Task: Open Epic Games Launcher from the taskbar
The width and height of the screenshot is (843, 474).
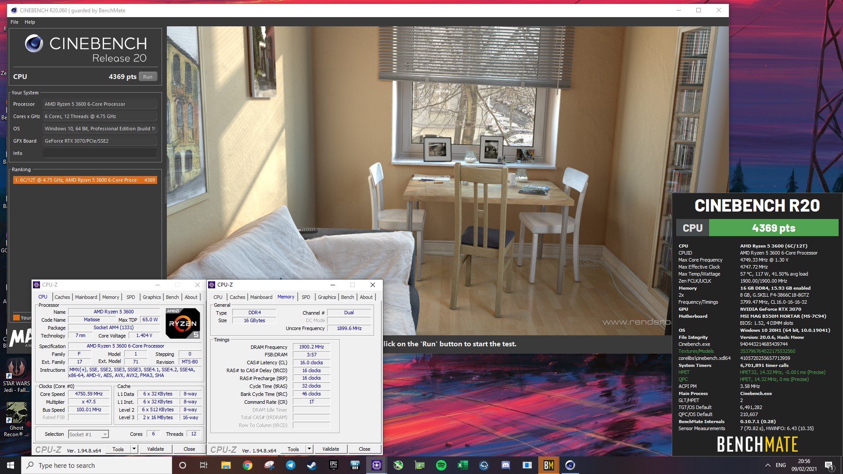Action: point(333,465)
